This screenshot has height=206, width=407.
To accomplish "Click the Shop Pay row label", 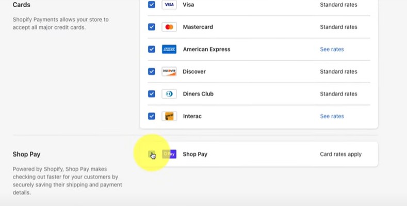I will pos(195,154).
